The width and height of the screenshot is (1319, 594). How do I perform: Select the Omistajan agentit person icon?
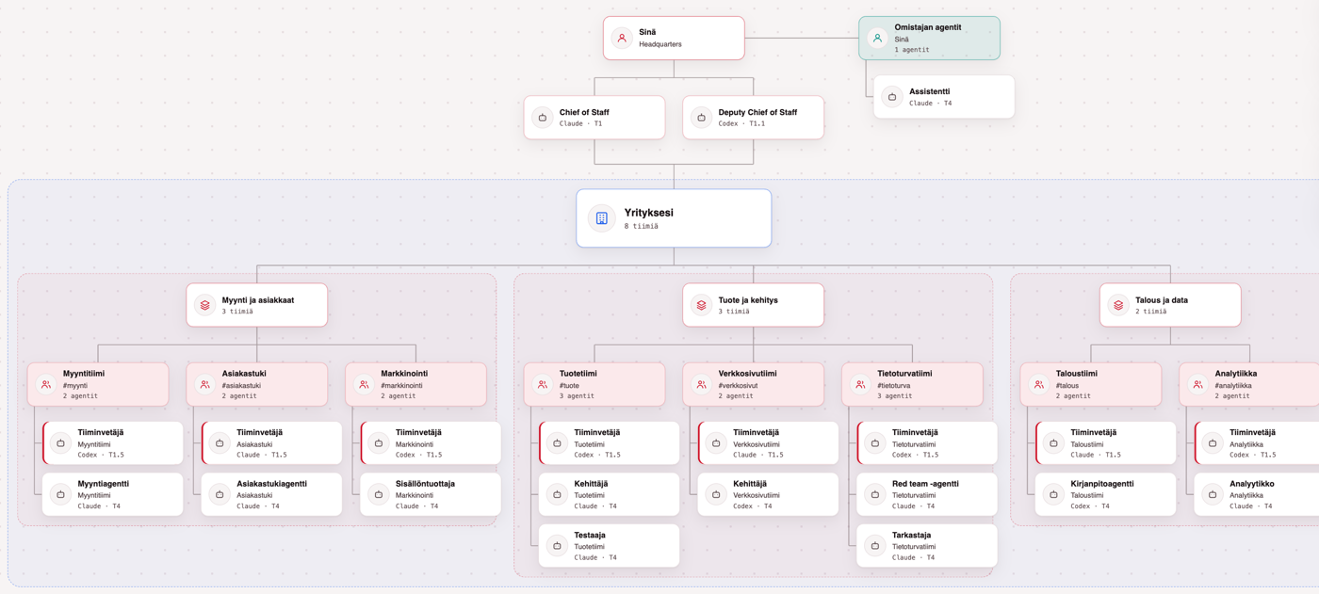[877, 39]
